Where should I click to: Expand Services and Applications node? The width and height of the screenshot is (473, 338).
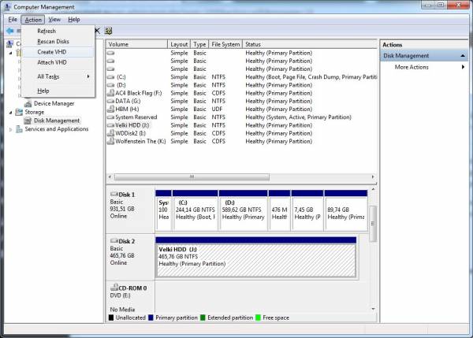10,129
